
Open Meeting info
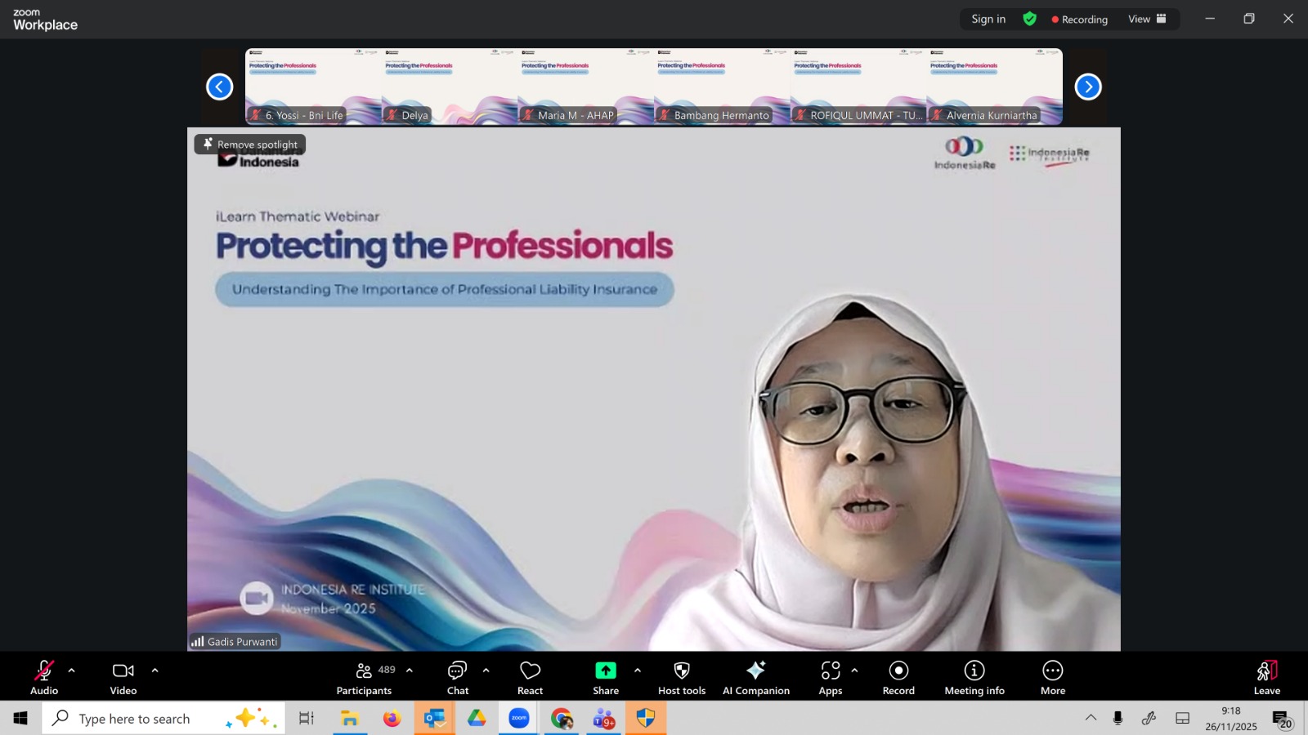[x=974, y=677]
